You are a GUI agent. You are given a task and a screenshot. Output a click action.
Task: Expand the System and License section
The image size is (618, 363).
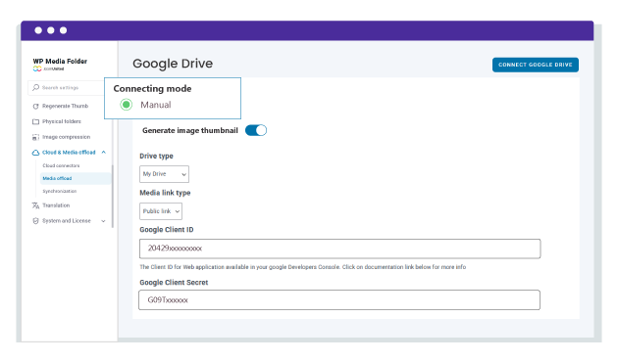(103, 221)
